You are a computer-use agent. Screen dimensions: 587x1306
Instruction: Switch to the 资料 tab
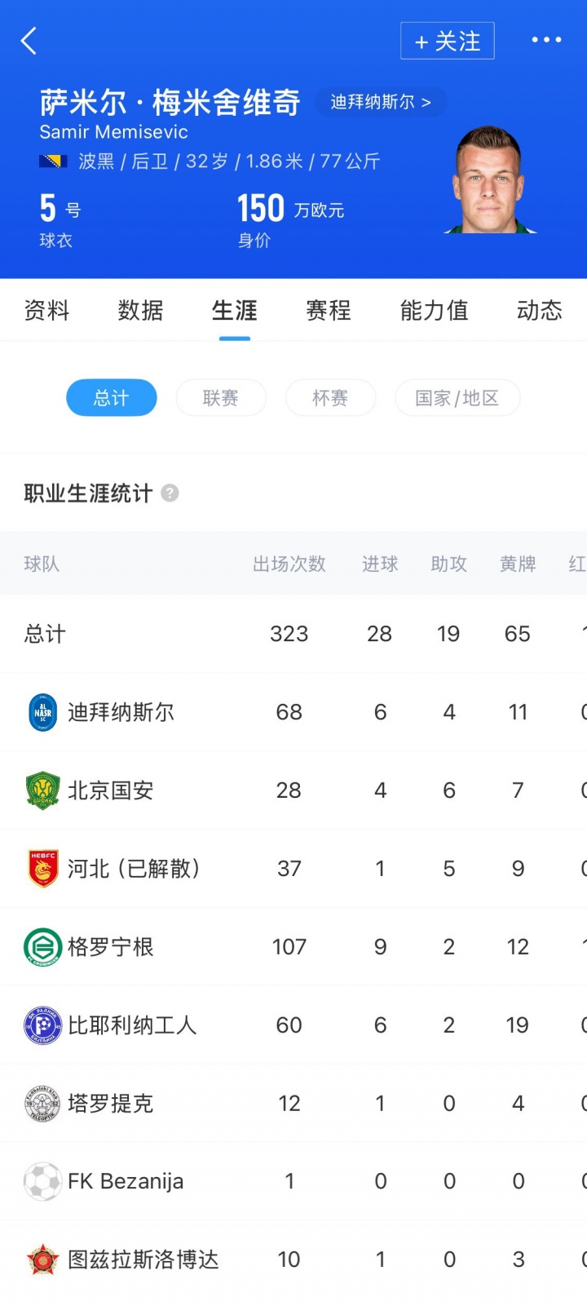point(46,311)
